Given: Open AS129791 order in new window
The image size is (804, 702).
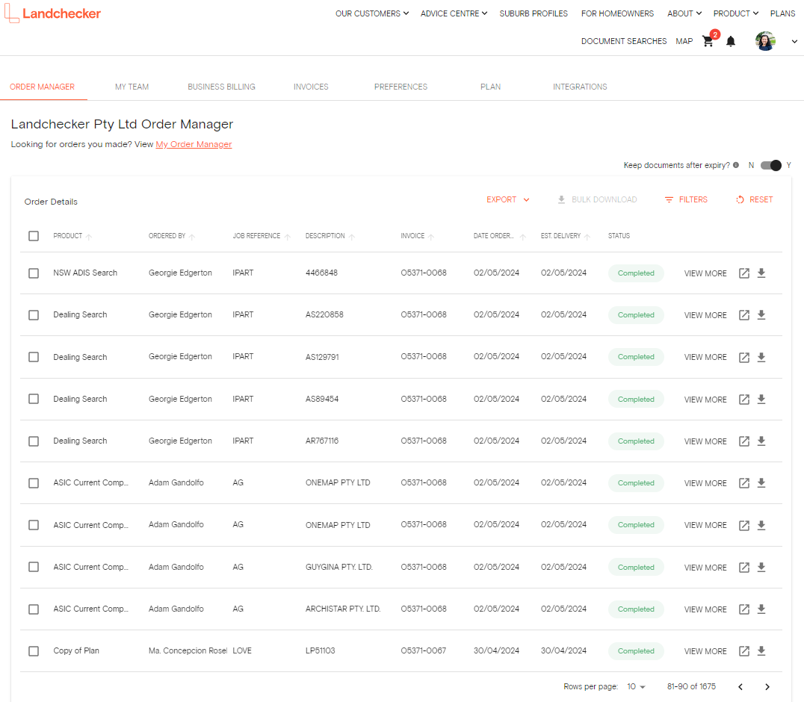Looking at the screenshot, I should (x=744, y=357).
